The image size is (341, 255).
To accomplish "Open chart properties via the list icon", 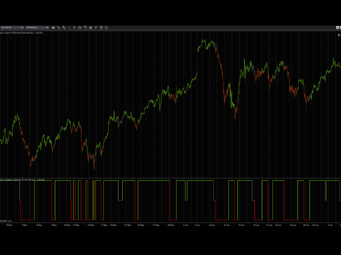I will click(107, 28).
